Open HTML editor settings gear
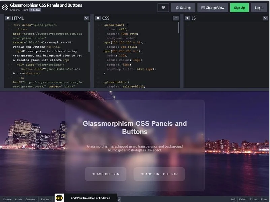 8,18
